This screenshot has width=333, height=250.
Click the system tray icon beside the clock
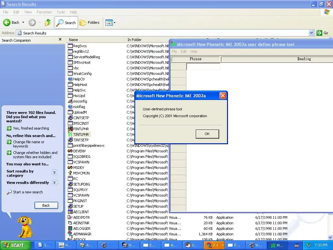coord(309,245)
